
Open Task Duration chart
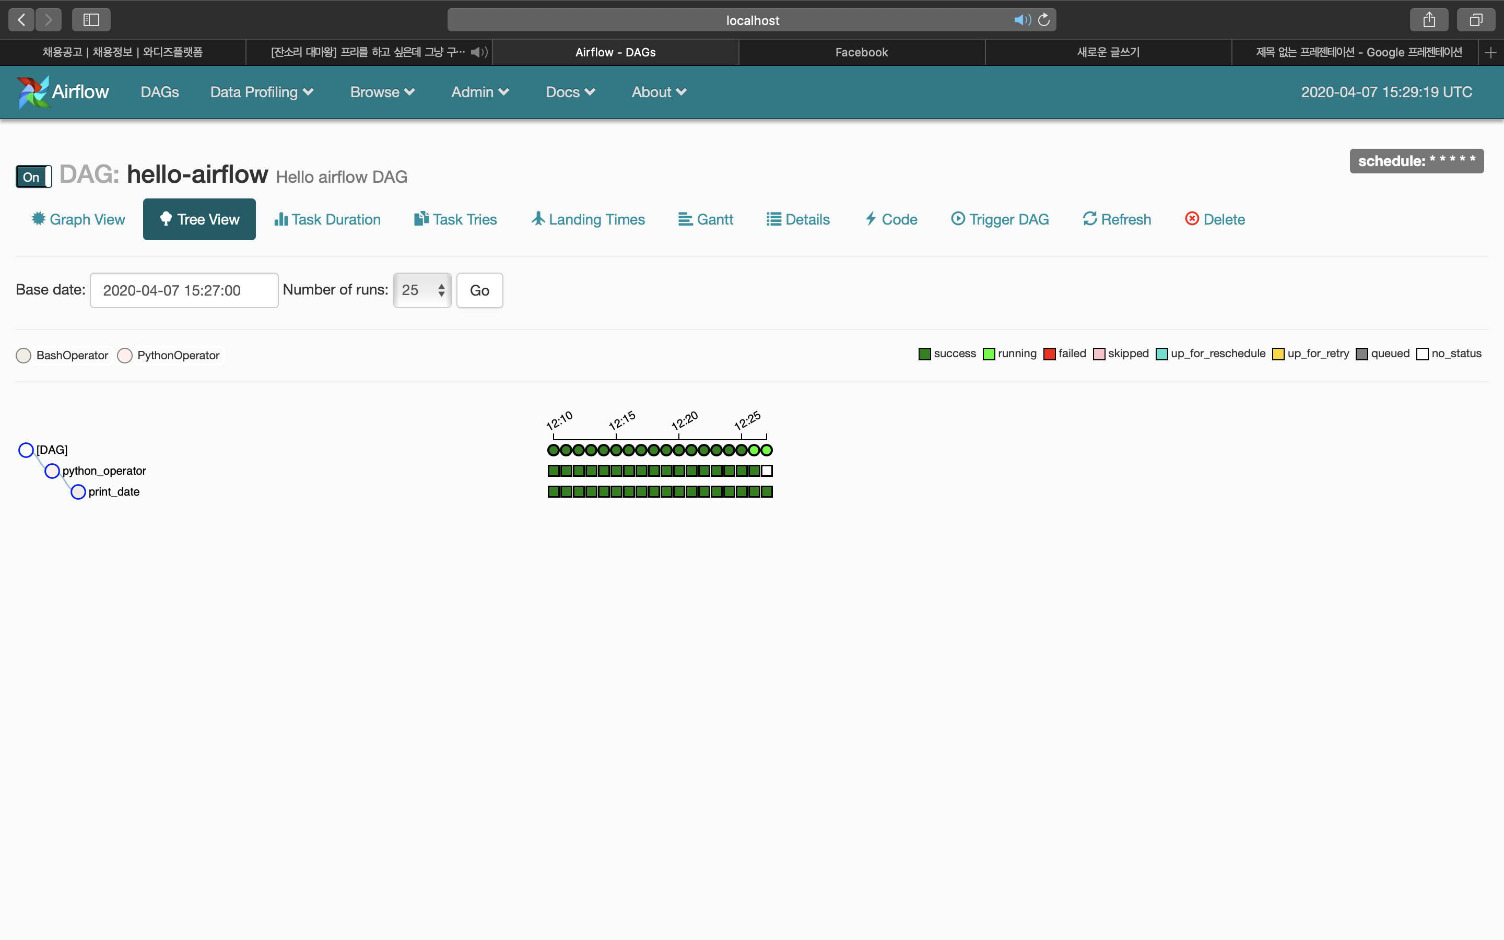pos(327,219)
